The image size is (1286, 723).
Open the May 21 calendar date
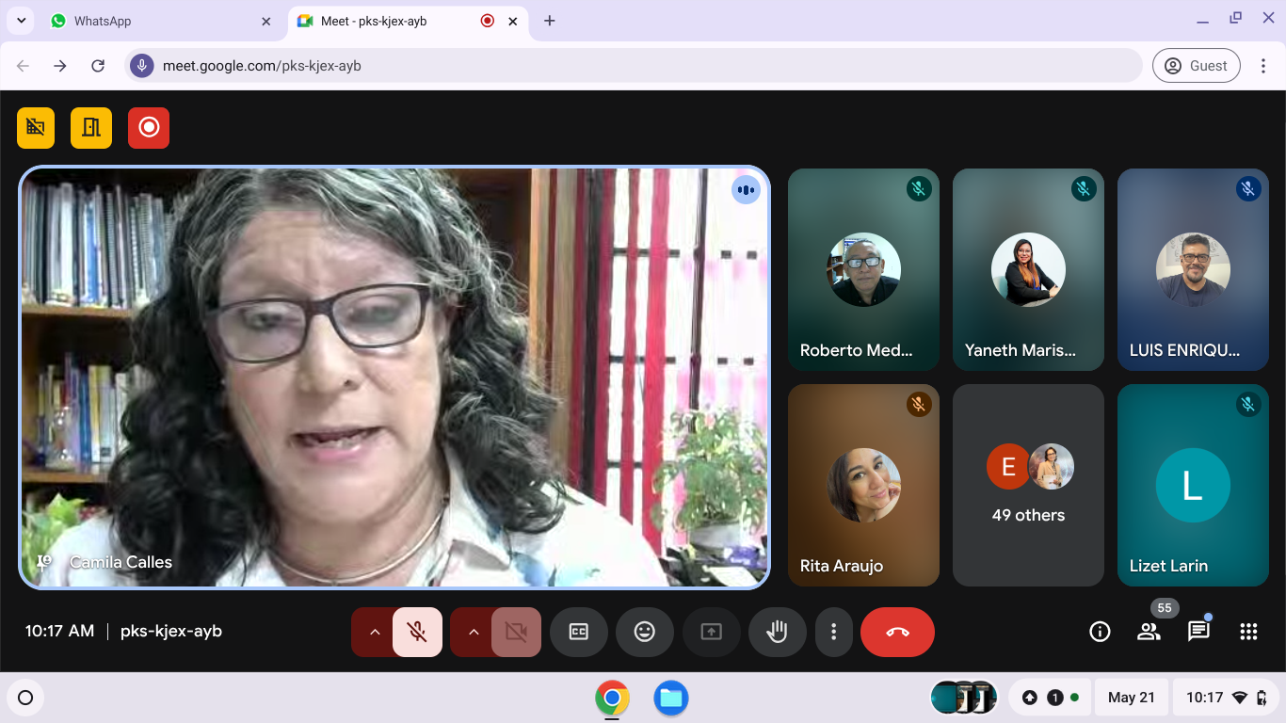point(1131,698)
